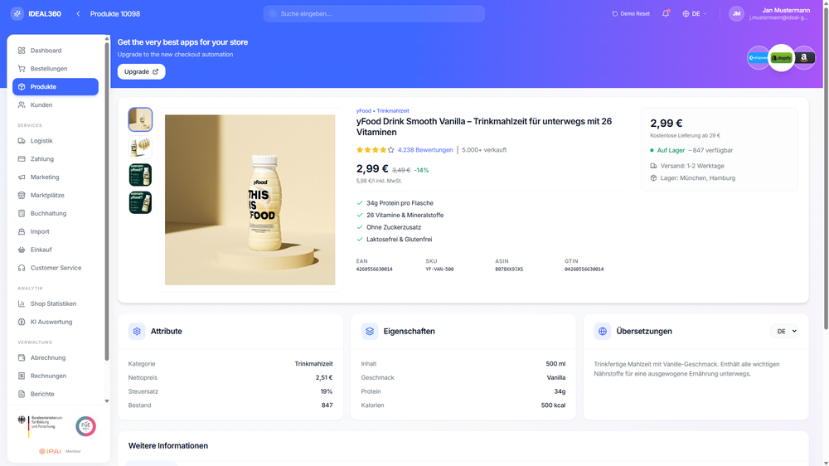Viewport: 829px width, 466px height.
Task: Click the Kalorien value 500 kcal
Action: 553,405
